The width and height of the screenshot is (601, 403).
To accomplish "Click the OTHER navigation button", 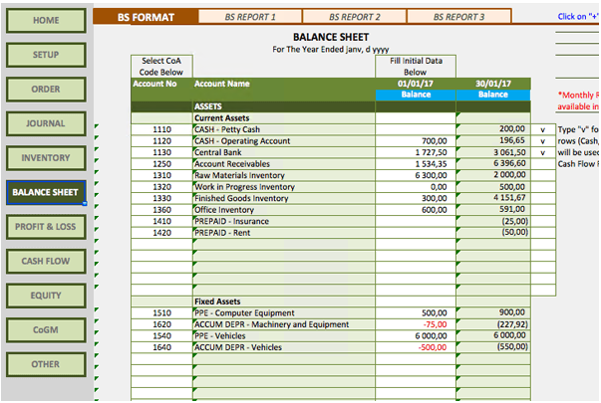I will coord(46,364).
